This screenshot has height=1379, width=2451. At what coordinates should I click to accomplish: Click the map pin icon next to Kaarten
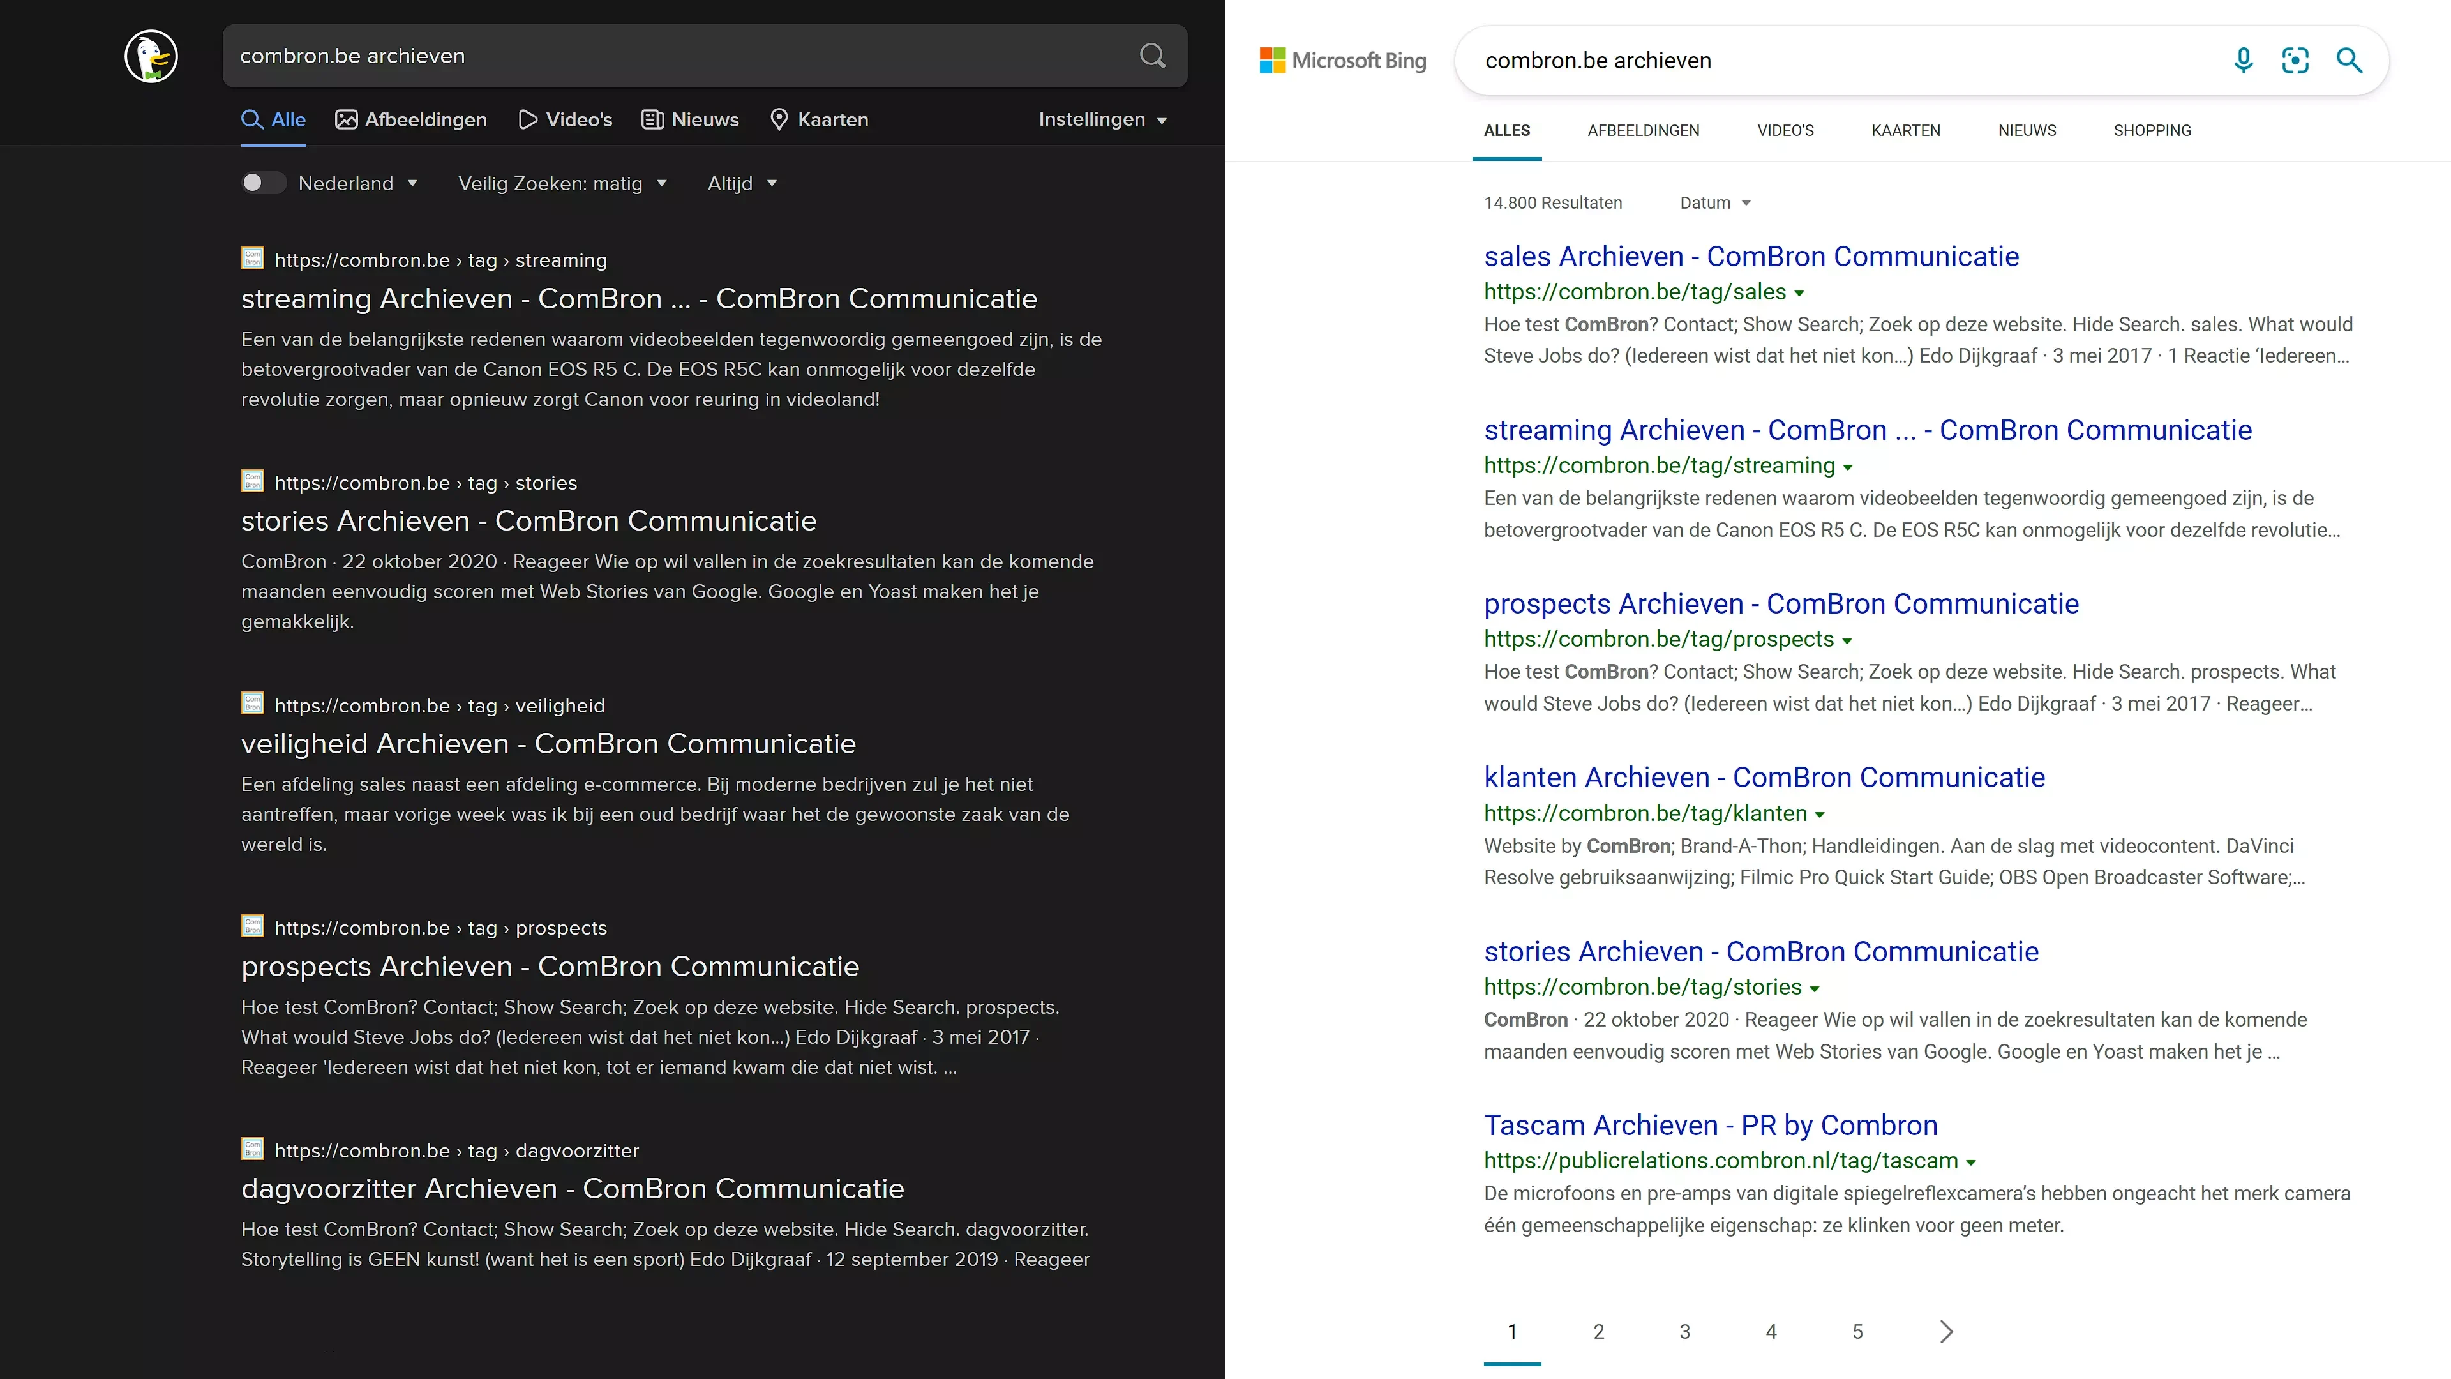pyautogui.click(x=780, y=119)
